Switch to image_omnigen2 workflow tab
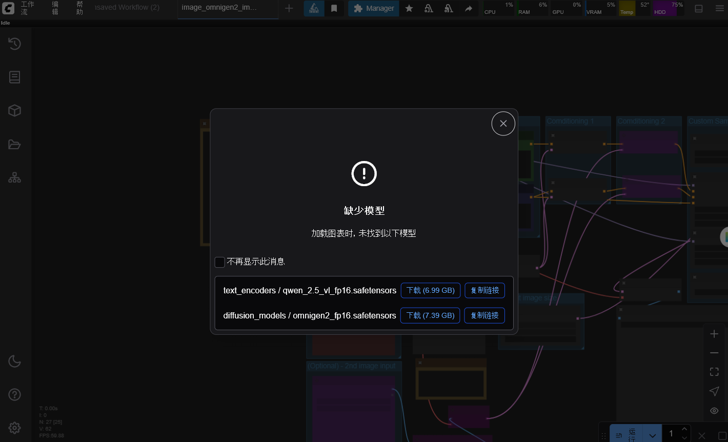This screenshot has height=442, width=728. [219, 8]
